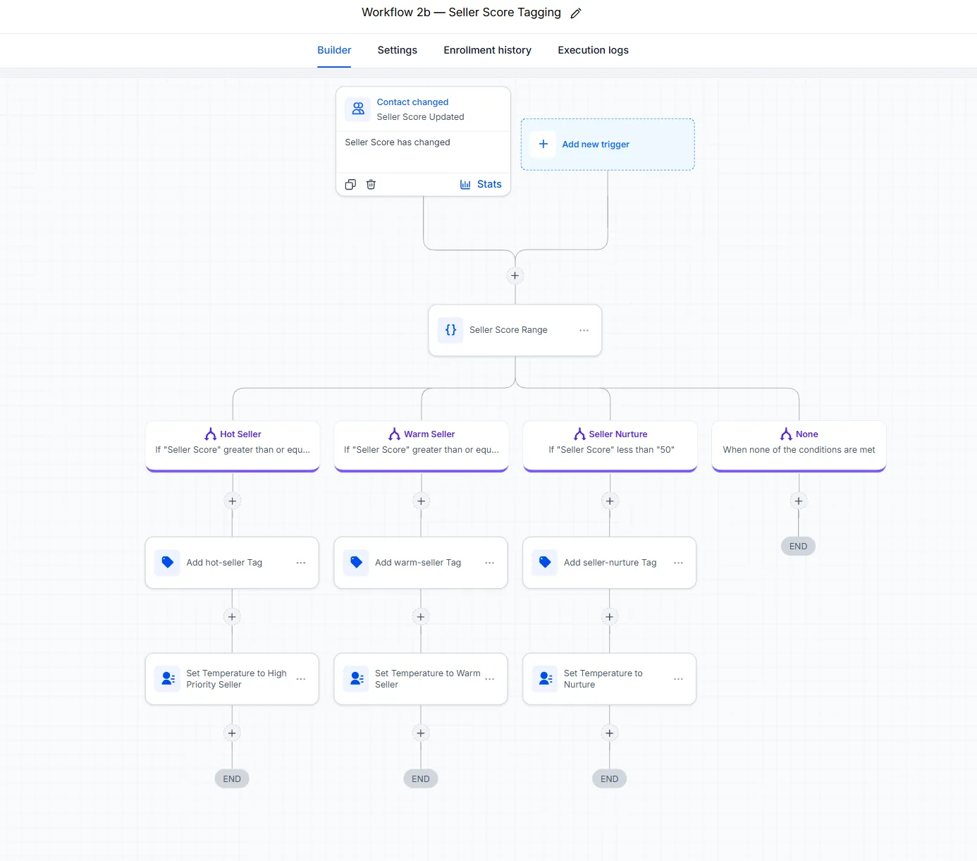
Task: Click the Add hot-seller Tag icon
Action: 167,563
